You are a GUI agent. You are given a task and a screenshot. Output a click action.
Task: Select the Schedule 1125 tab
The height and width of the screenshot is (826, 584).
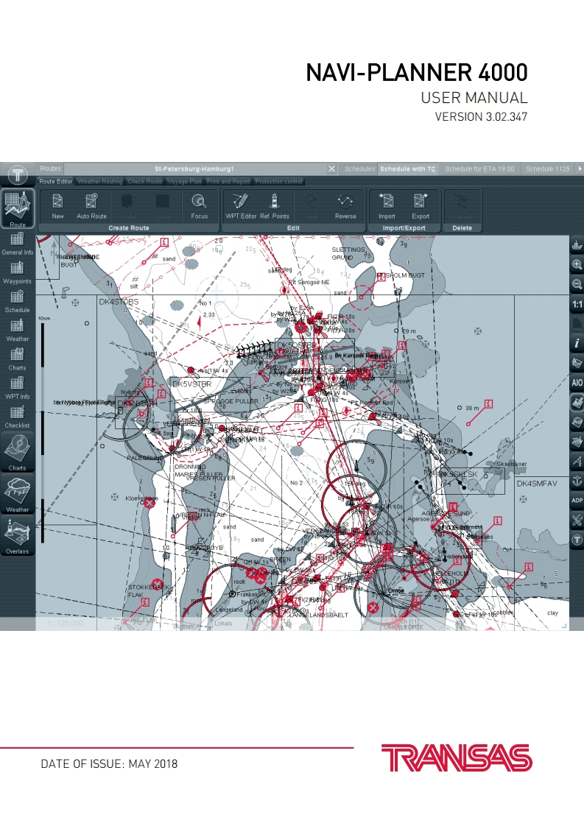tap(548, 169)
